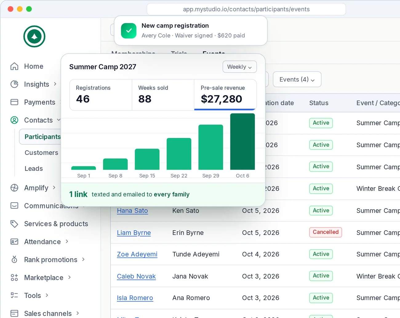Click the Status column header
Viewport: 400px width, 318px height.
(319, 103)
